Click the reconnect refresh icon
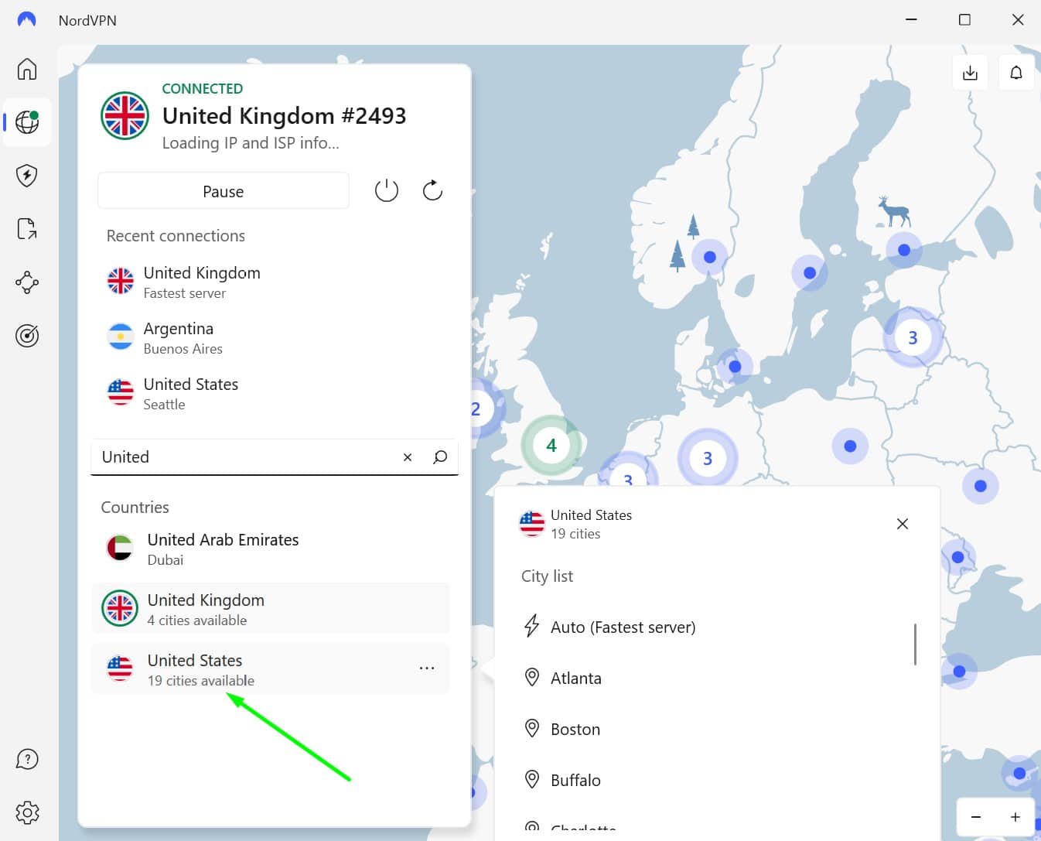Image resolution: width=1041 pixels, height=841 pixels. [x=432, y=190]
